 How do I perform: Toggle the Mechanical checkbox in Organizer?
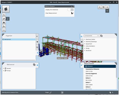pos(3,39)
